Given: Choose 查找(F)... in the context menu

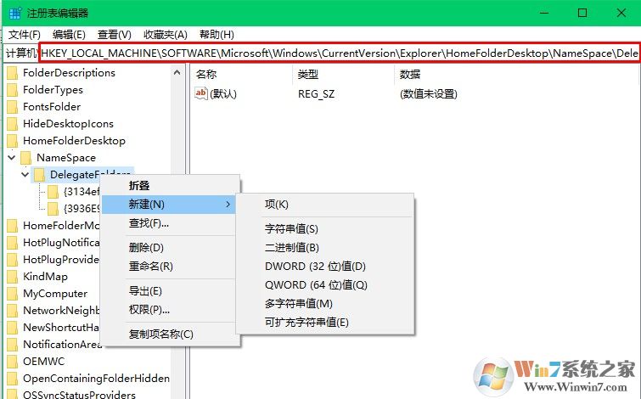Looking at the screenshot, I should 149,223.
